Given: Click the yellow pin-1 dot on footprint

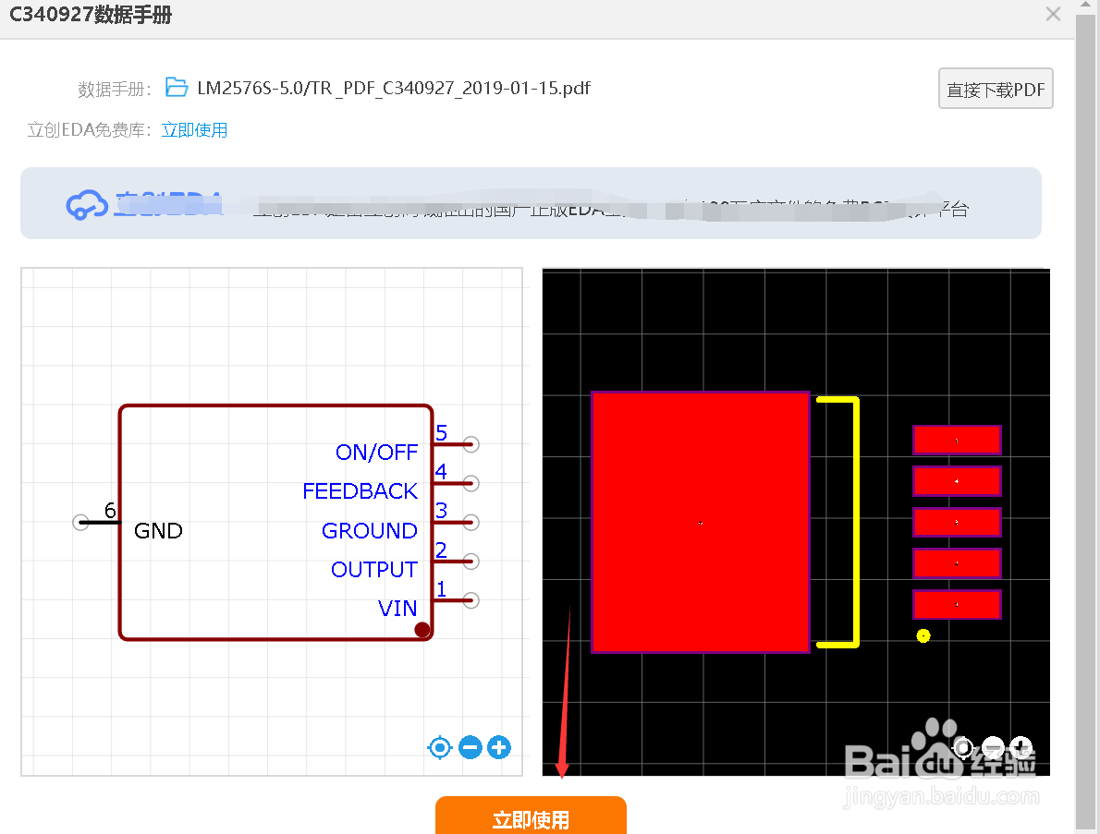Looking at the screenshot, I should [923, 635].
